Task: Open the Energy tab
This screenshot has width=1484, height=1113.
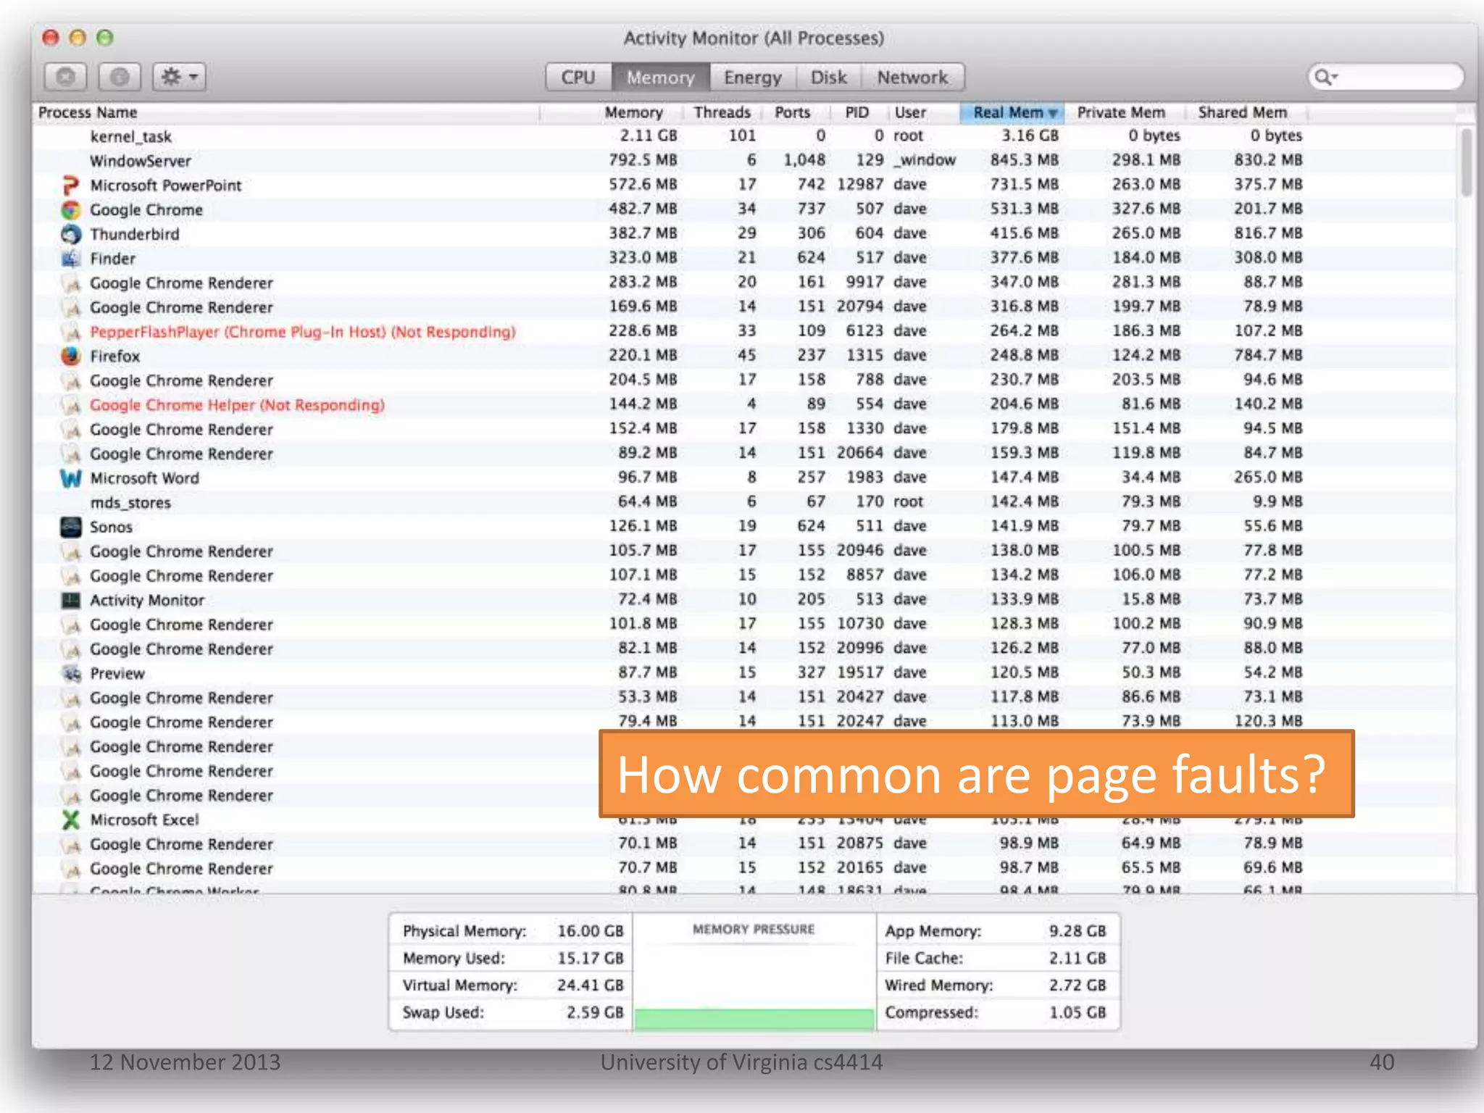Action: click(753, 78)
